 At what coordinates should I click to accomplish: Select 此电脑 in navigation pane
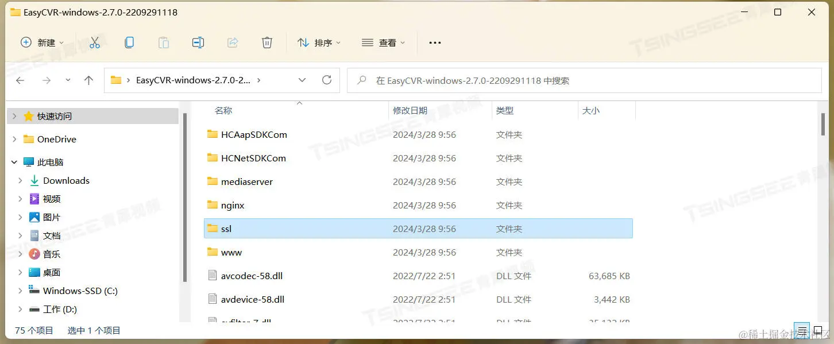coord(50,163)
